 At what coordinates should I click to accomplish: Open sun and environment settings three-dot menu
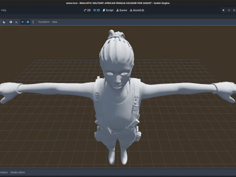33,22
